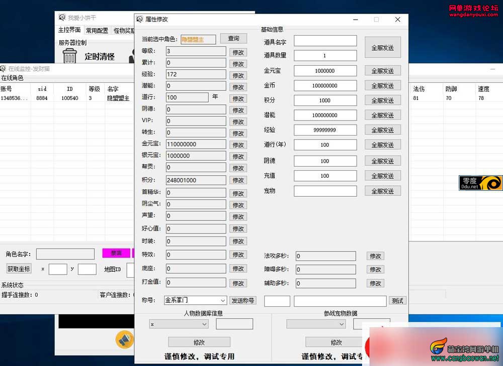Screen dimensions: 503x366
Task: Select the row cell 隐盟盟主 in 在线角色 table
Action: pyautogui.click(x=118, y=98)
